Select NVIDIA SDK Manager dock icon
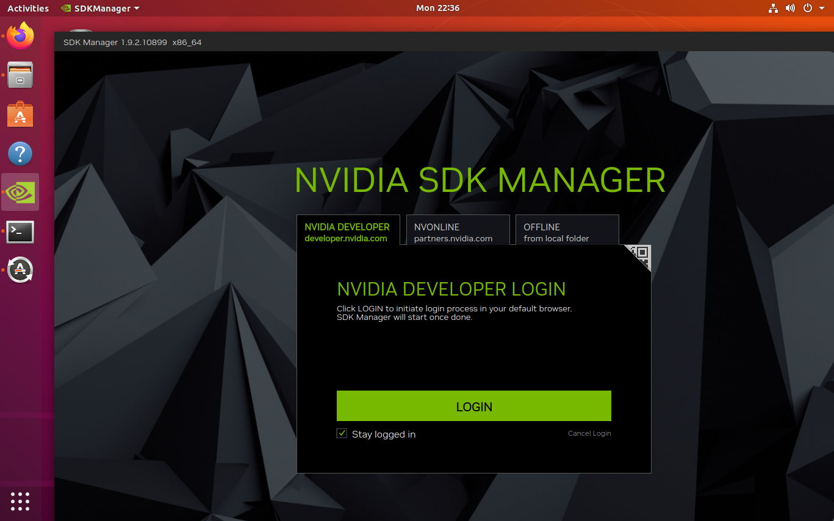Image resolution: width=834 pixels, height=521 pixels. (20, 192)
